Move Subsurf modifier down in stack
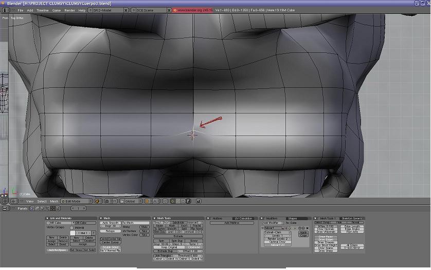 (303, 228)
